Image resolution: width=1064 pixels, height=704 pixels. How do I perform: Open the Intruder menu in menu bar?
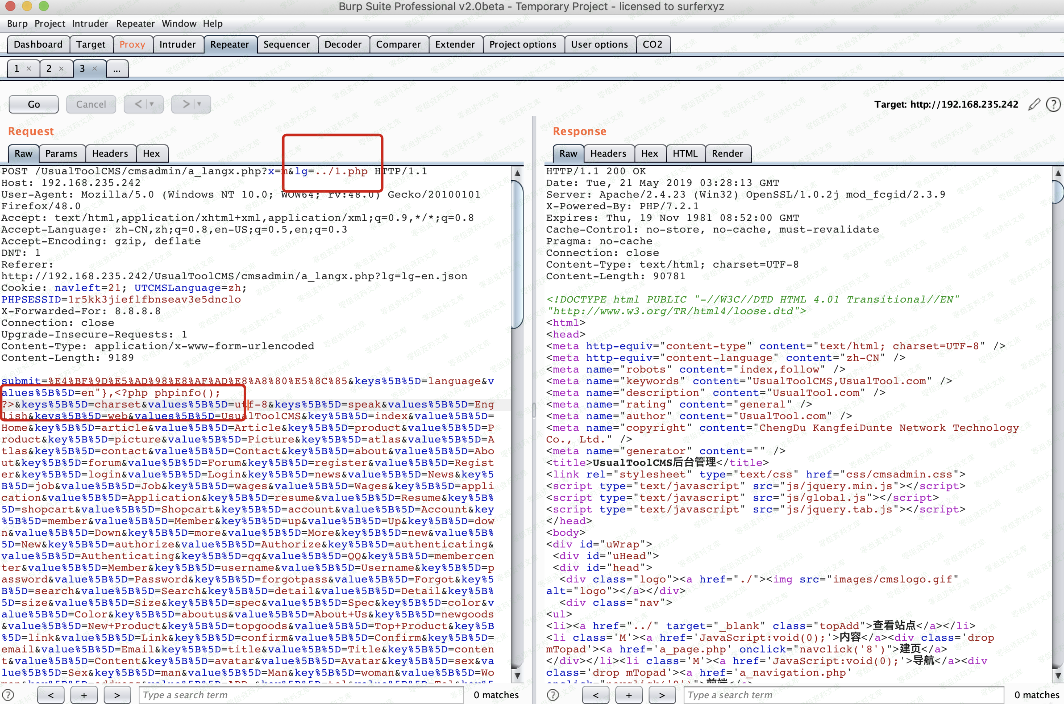90,24
